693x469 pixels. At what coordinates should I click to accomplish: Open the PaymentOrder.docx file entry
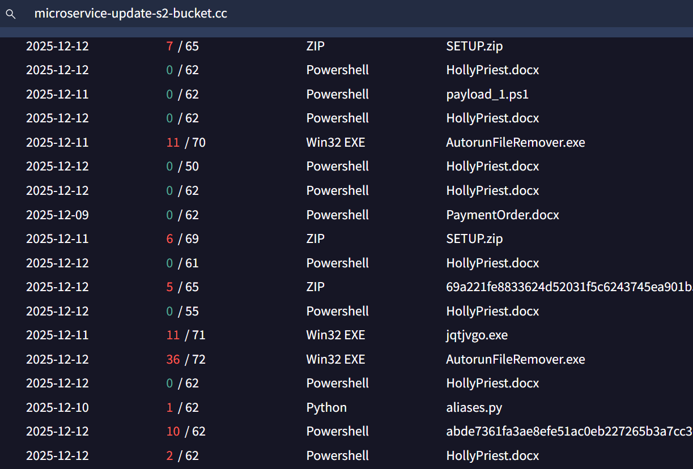(x=503, y=215)
